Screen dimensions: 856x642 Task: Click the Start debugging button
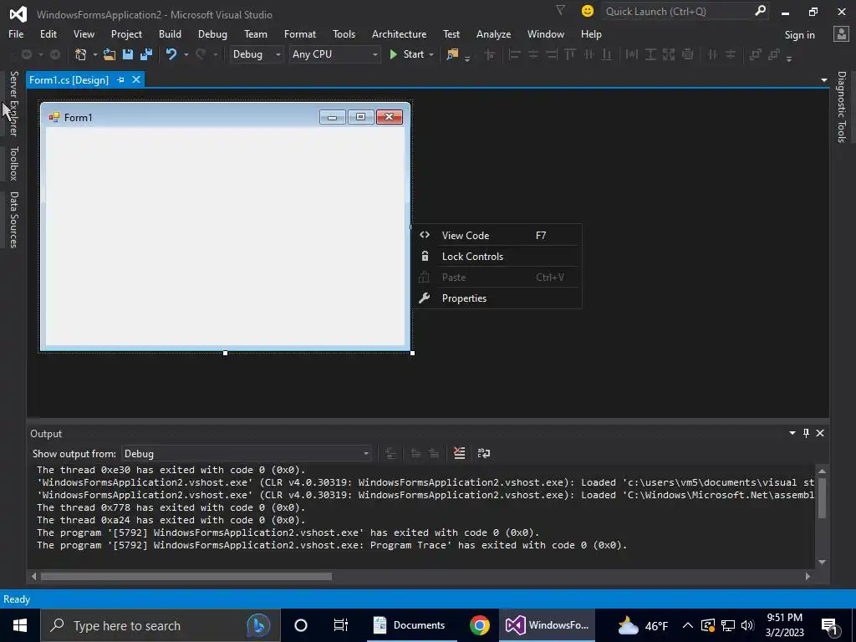point(407,54)
